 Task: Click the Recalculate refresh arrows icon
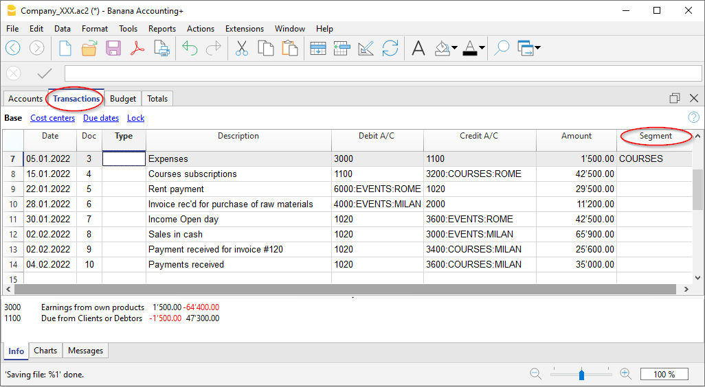pos(390,48)
